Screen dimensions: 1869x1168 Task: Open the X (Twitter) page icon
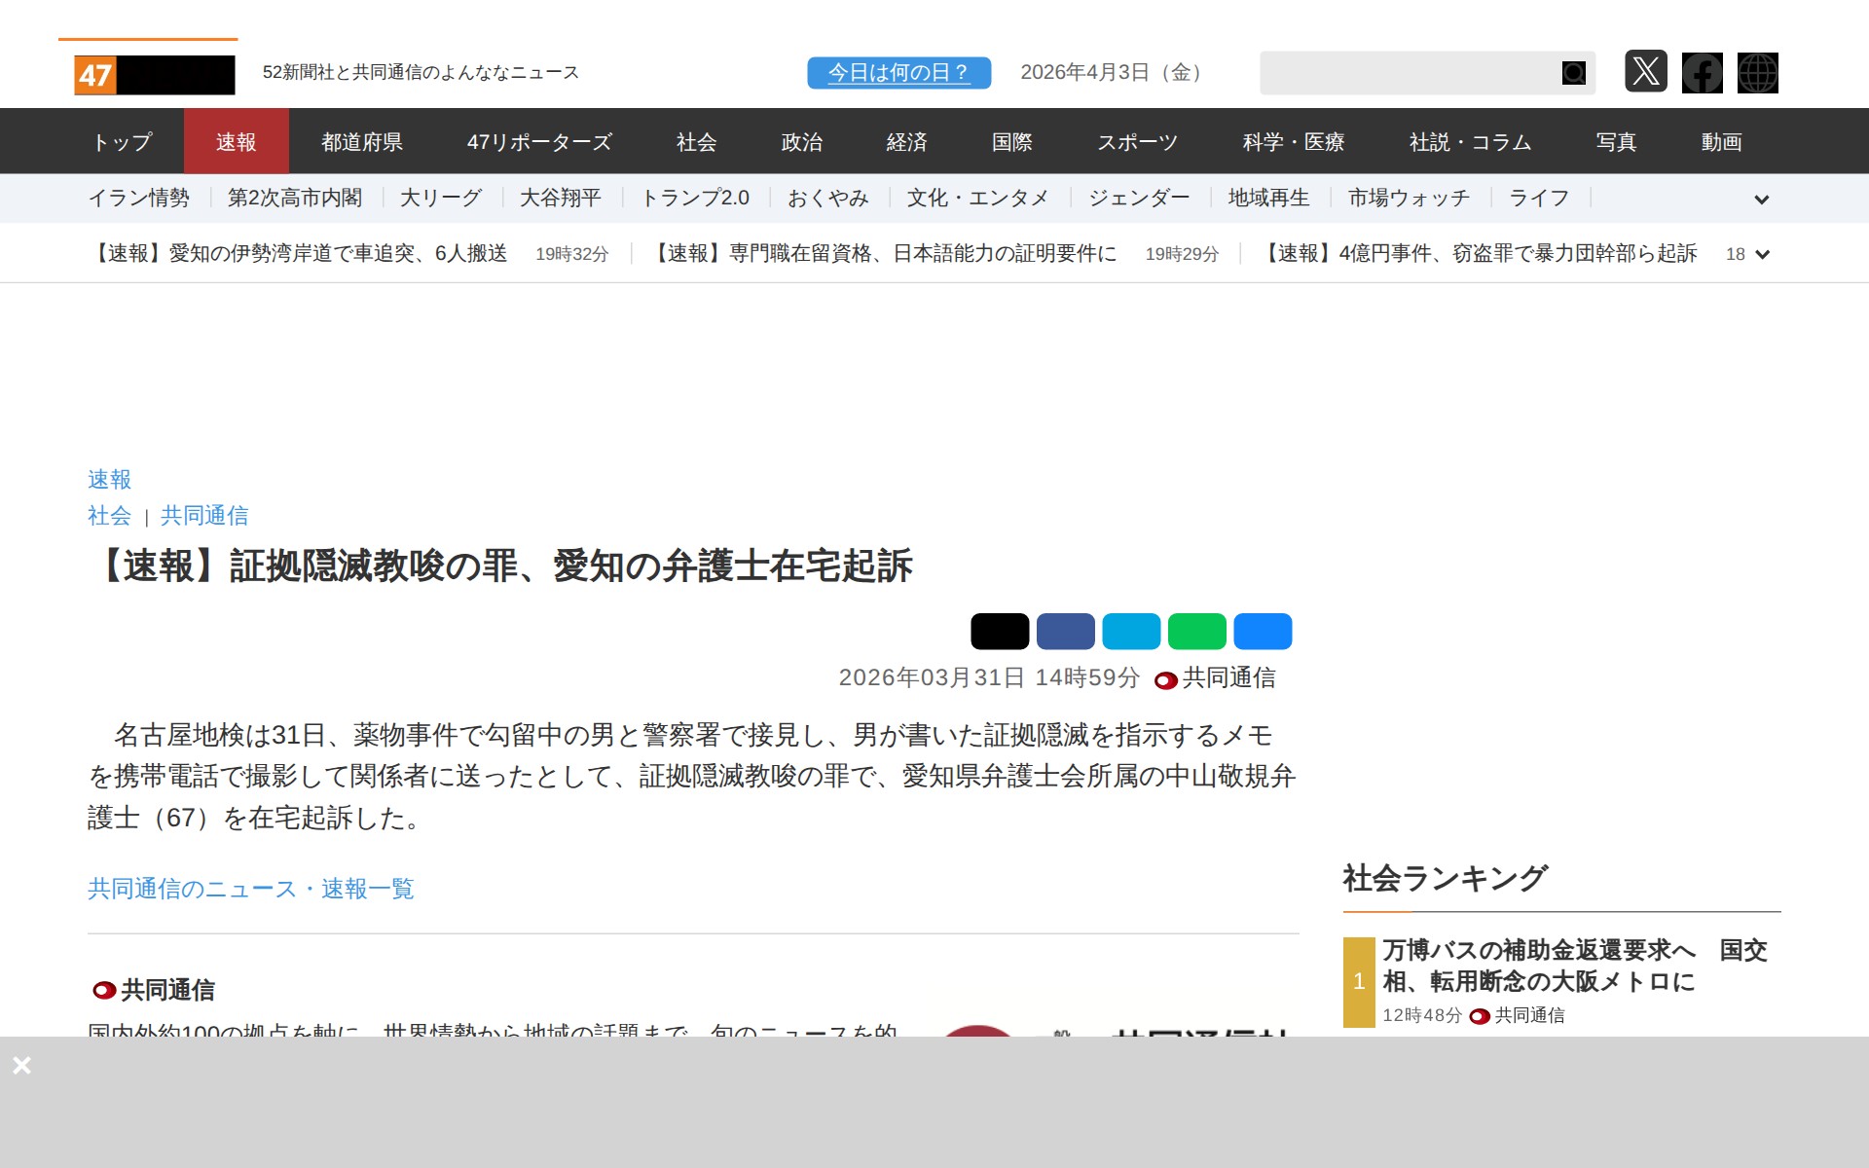pyautogui.click(x=1646, y=73)
